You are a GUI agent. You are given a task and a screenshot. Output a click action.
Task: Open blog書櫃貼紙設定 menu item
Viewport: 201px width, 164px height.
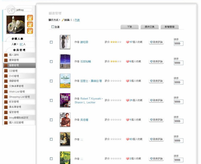tap(19, 117)
